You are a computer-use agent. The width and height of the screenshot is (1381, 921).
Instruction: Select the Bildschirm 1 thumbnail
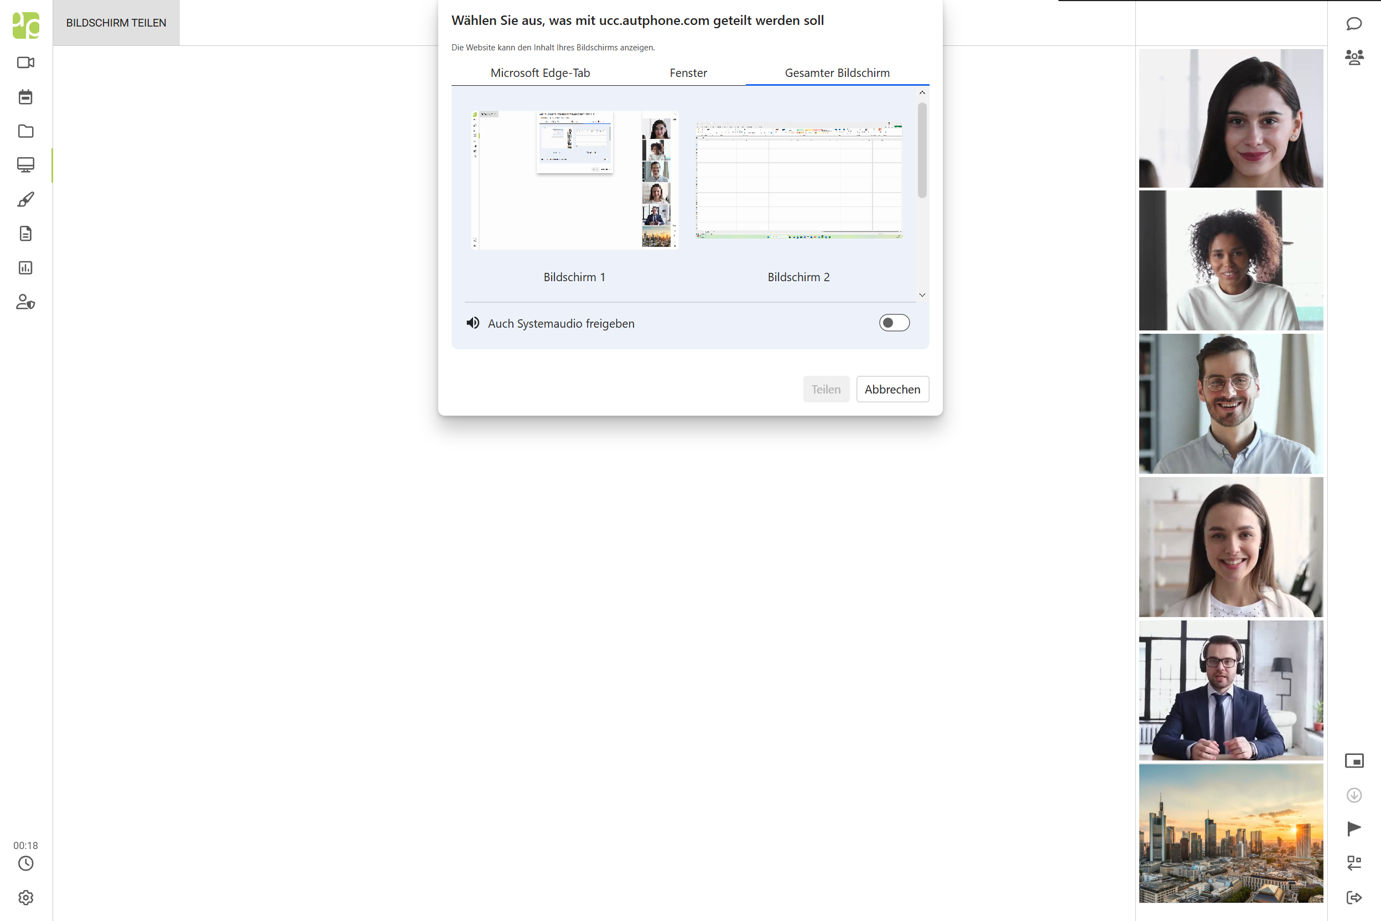[x=574, y=180]
